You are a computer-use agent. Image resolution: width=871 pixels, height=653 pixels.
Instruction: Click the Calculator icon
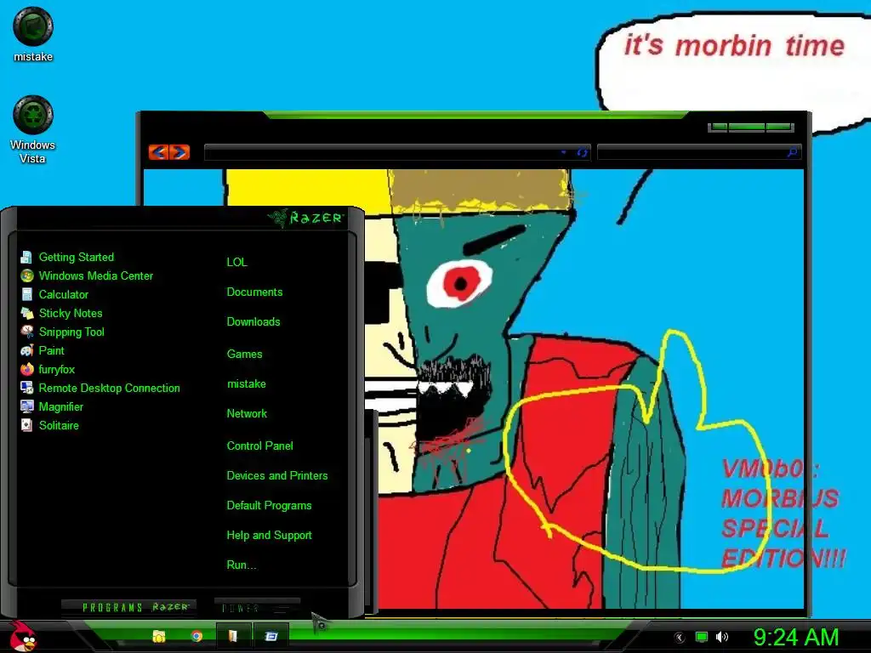click(x=26, y=294)
